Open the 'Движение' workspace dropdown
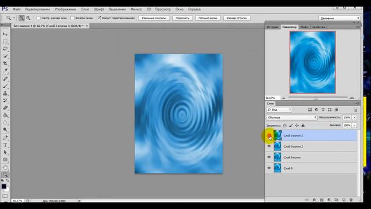The width and height of the screenshot is (371, 209). (x=339, y=18)
